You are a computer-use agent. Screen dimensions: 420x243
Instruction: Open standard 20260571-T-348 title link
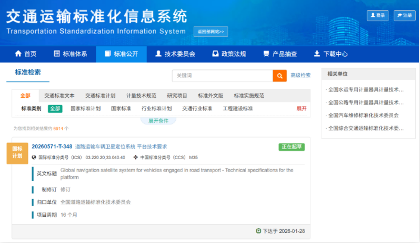(x=52, y=147)
